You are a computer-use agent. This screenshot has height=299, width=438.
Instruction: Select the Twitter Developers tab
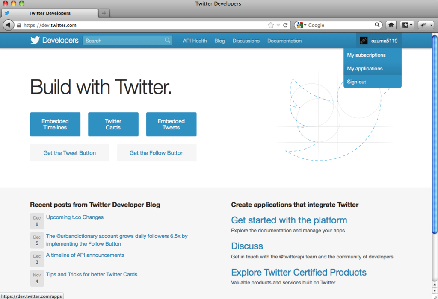pyautogui.click(x=50, y=13)
